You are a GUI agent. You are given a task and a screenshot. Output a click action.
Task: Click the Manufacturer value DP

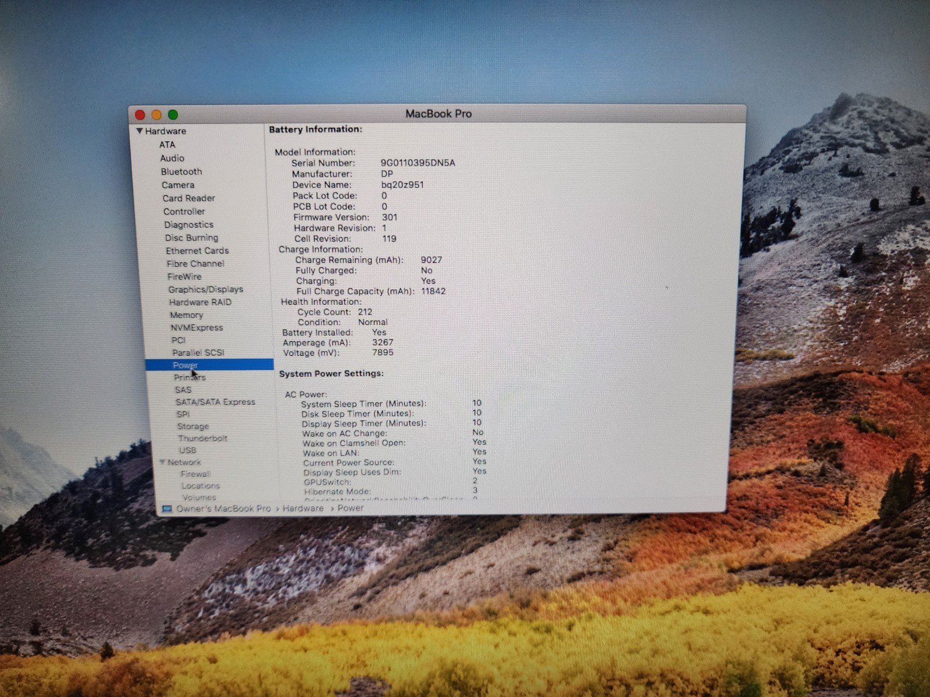click(x=387, y=174)
